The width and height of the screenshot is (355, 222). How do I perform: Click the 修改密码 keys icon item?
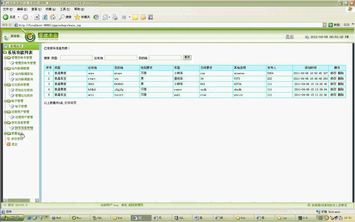8,139
